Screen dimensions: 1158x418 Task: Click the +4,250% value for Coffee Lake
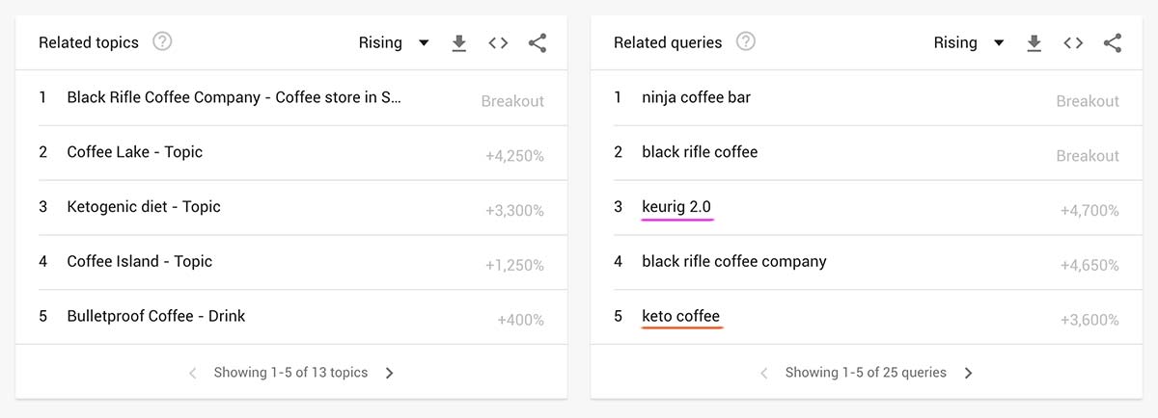514,156
